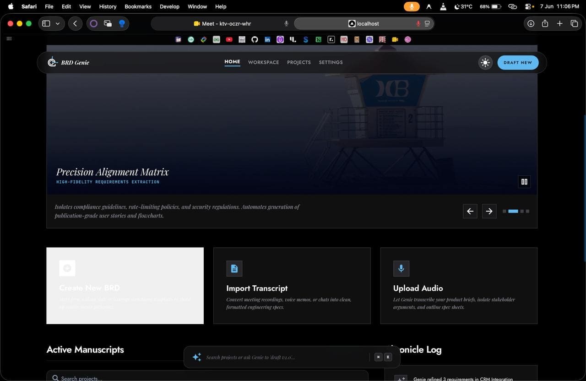Click the blue lightbulb extension icon
Screen dimensions: 586x381
pyautogui.click(x=122, y=23)
